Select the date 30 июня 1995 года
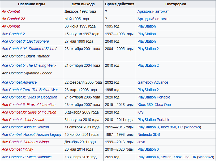This screenshot has width=219, height=162. pos(80,26)
